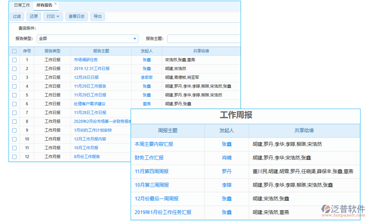
Task: Open the 市场调研任务 daily report
Action: [87, 60]
